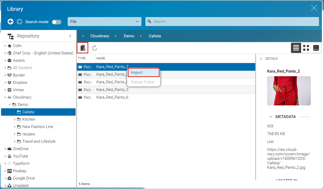Open the File search type dropdown
Viewport: 324px width, 189px height.
104,22
